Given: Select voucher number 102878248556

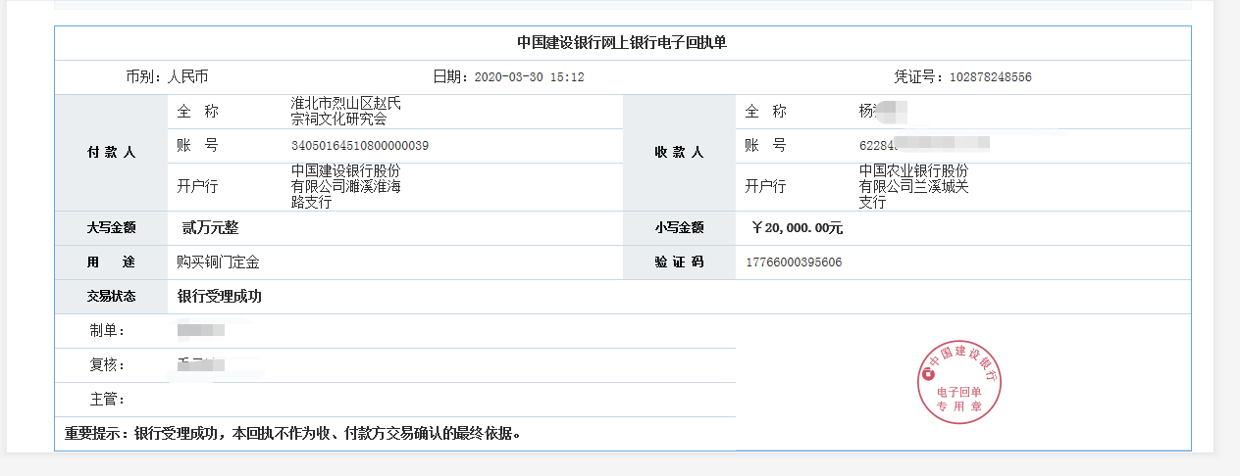Looking at the screenshot, I should point(991,77).
